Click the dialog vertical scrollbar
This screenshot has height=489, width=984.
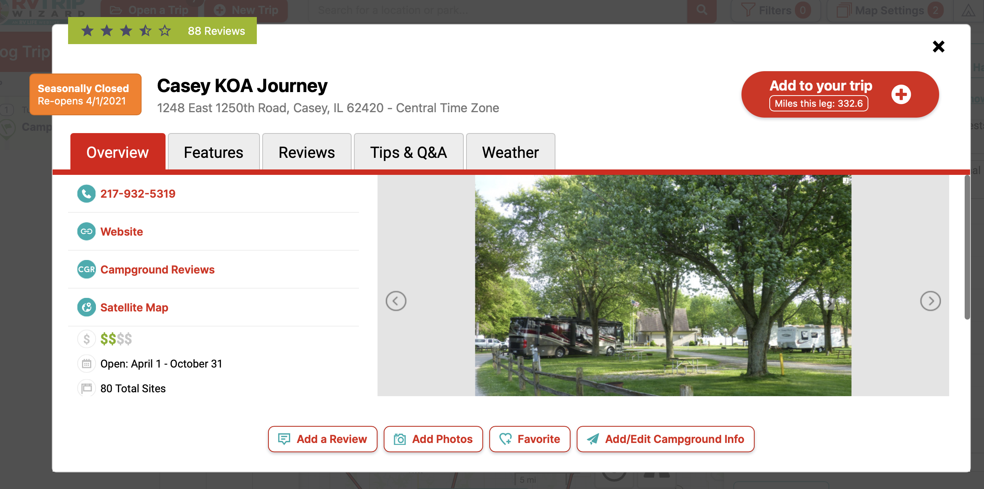[x=967, y=248]
